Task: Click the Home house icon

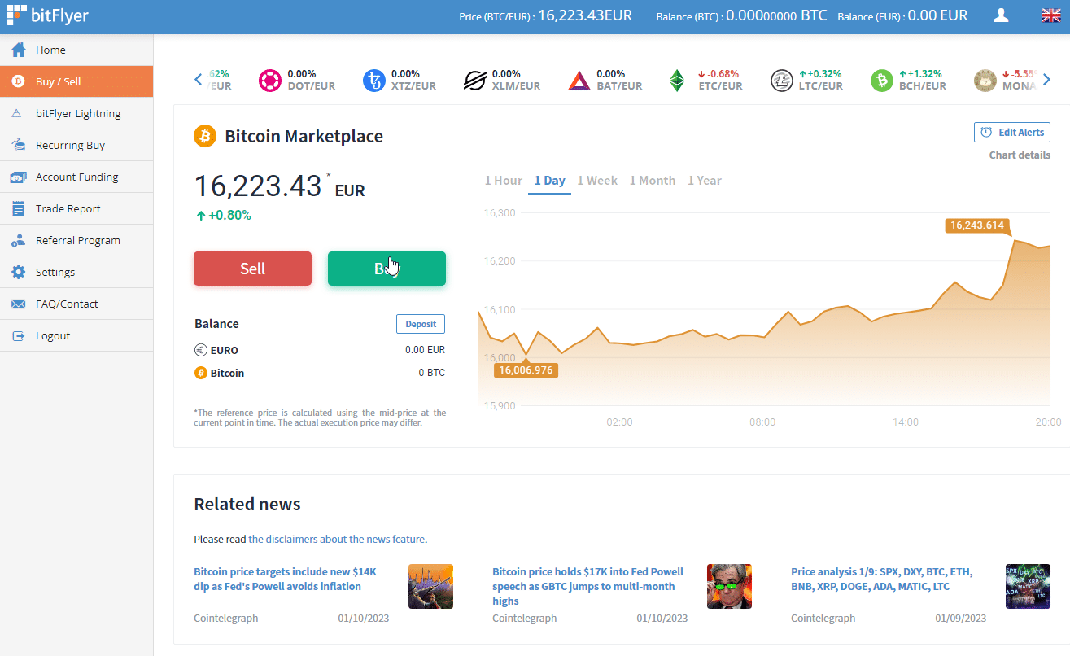Action: (x=18, y=50)
